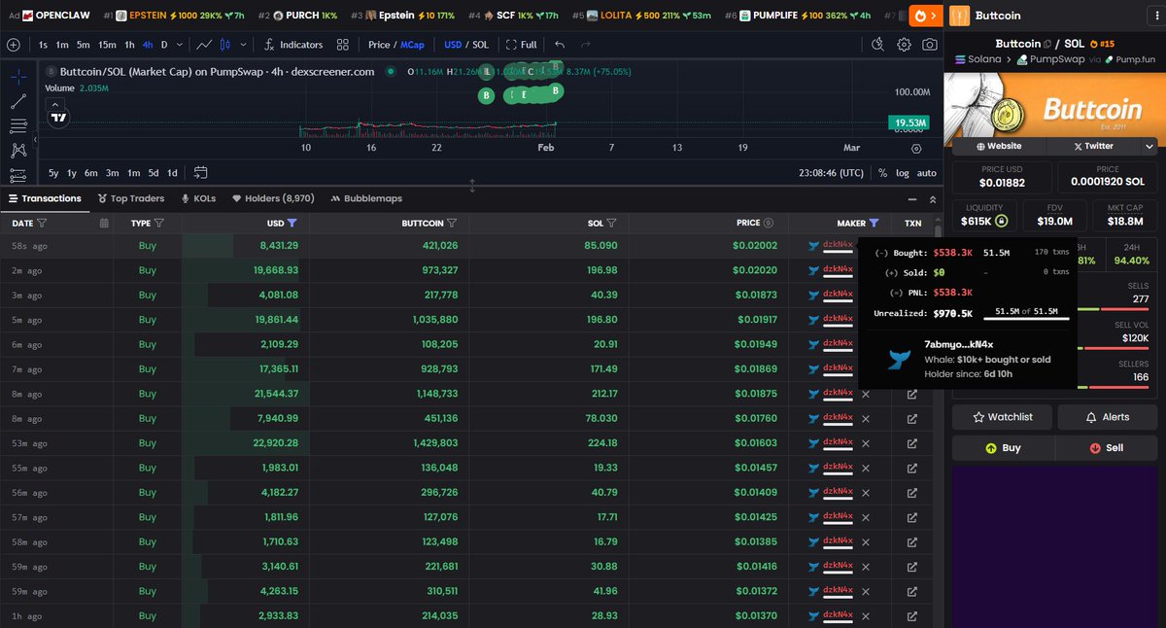This screenshot has height=628, width=1166.
Task: Click the TradingView logo on chart
Action: click(59, 117)
